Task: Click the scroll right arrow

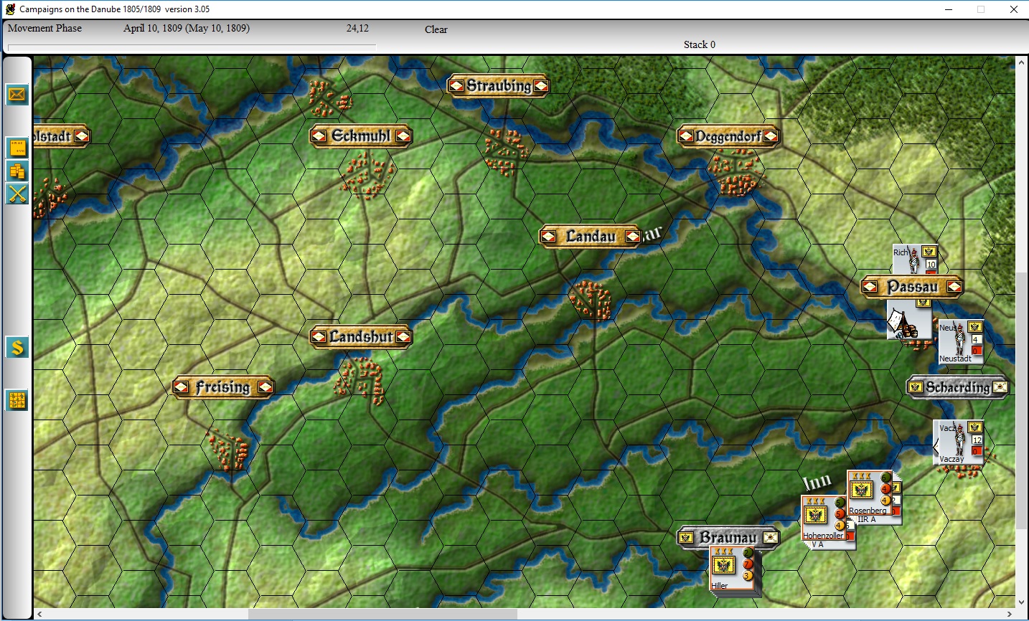Action: 1010,615
